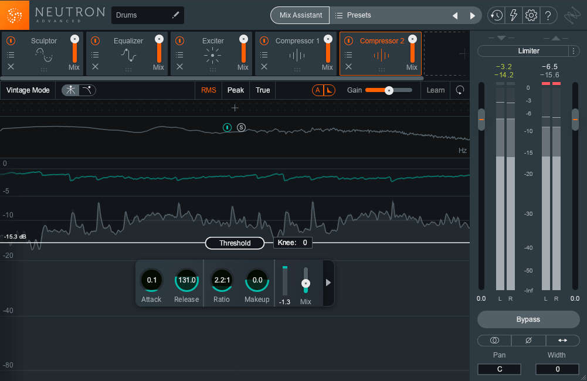This screenshot has height=381, width=587.
Task: Open Equalizer module preset list icon
Action: coord(96,55)
